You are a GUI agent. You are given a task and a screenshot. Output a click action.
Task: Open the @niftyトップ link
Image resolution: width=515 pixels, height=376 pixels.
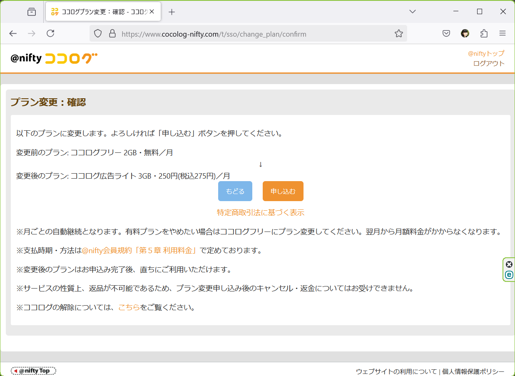pyautogui.click(x=486, y=53)
